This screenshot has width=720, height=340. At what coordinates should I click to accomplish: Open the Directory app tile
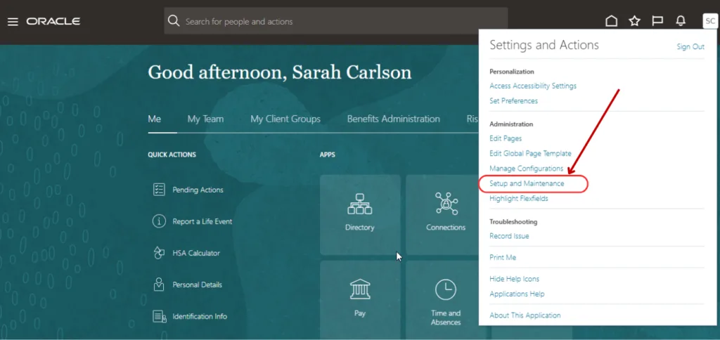pyautogui.click(x=360, y=214)
